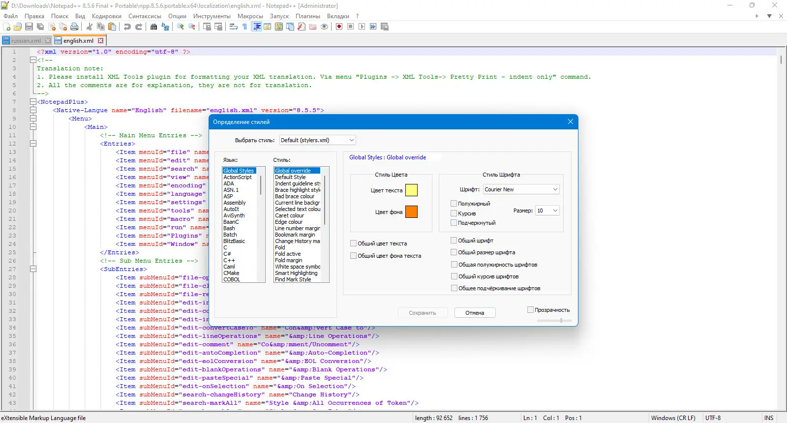Screen dimensions: 787x423
Task: Click the Save file toolbar icon
Action: [29, 27]
